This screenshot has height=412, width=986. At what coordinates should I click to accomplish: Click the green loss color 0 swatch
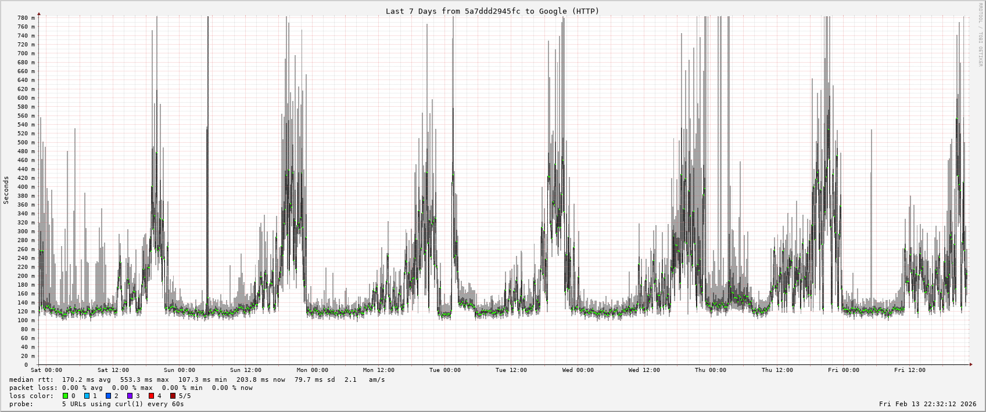pos(65,396)
